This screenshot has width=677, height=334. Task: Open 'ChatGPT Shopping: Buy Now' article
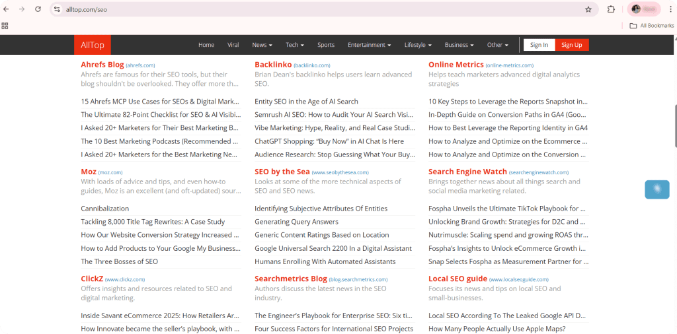329,141
